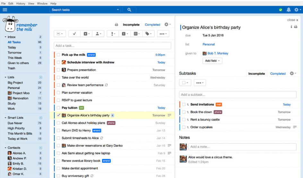Screen dimensions: 303x178
Task: Click the info icon in task details
Action: 291,27
